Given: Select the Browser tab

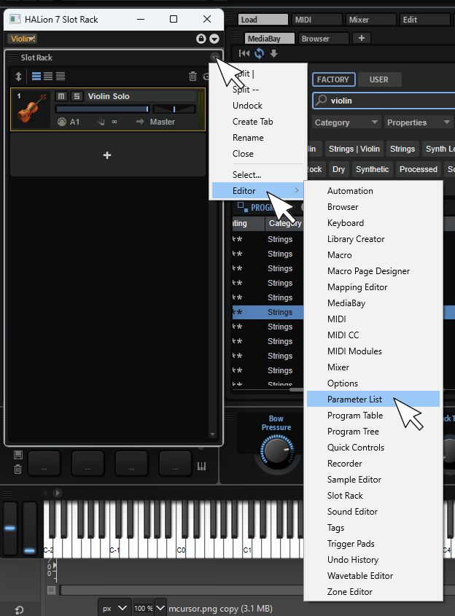Looking at the screenshot, I should (324, 39).
